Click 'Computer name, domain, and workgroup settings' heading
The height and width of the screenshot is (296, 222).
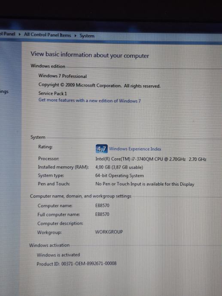coord(81,196)
